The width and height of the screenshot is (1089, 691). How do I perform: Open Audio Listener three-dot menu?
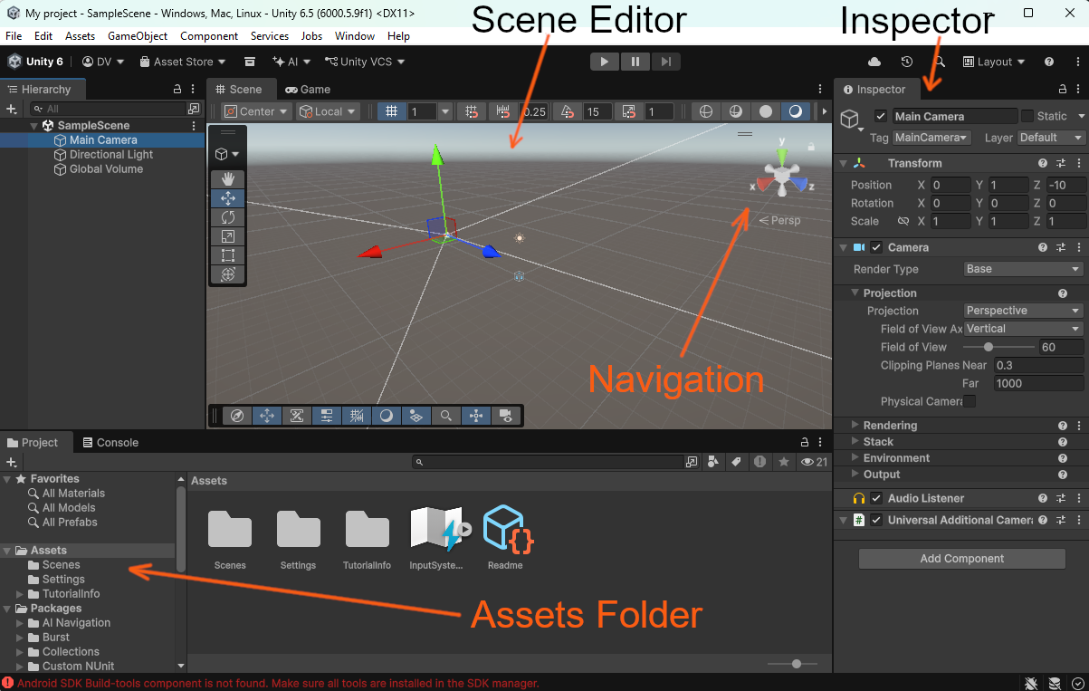(x=1078, y=498)
